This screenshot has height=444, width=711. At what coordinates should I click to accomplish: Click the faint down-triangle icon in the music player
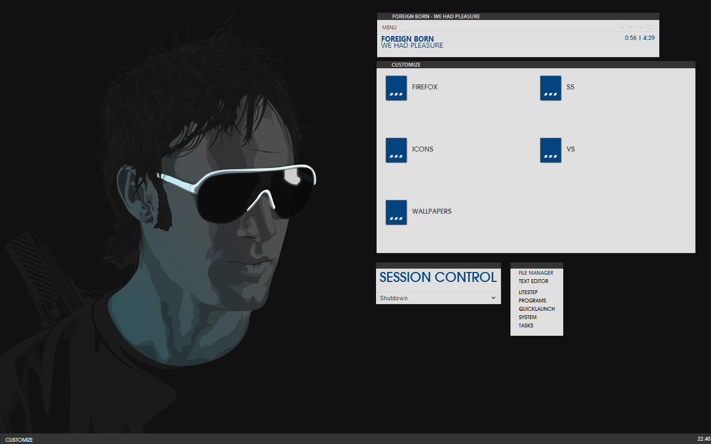click(x=631, y=27)
